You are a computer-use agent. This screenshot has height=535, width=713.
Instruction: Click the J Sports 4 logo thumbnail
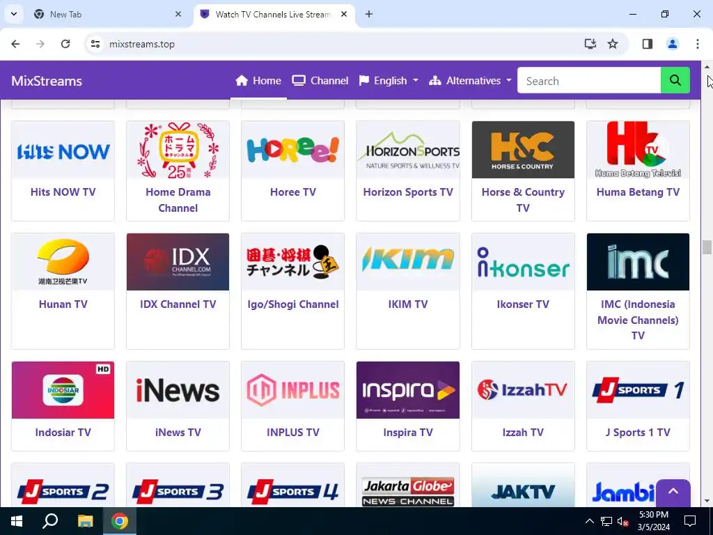tap(293, 486)
